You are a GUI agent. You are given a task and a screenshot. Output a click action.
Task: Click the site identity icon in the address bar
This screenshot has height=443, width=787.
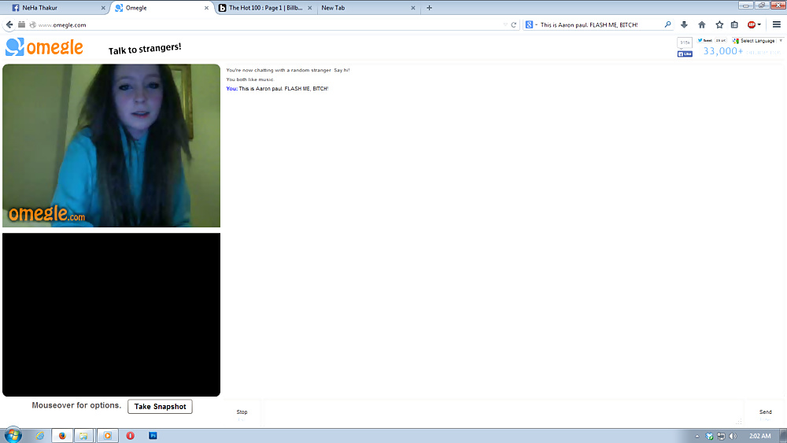pos(32,24)
